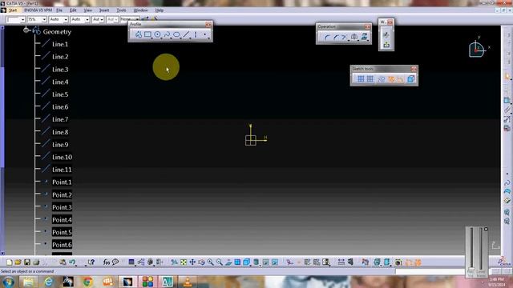Select the Axis tool in Profile toolbar
513x288 pixels.
point(196,34)
